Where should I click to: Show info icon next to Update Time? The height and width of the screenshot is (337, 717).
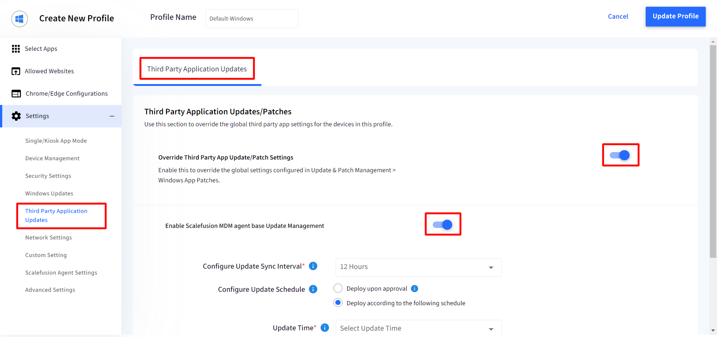[x=325, y=328]
